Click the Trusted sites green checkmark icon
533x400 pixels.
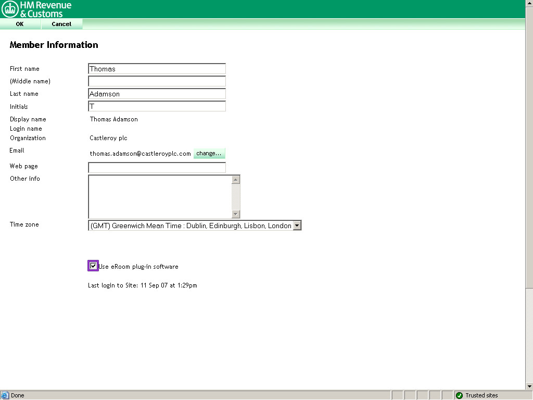[459, 395]
